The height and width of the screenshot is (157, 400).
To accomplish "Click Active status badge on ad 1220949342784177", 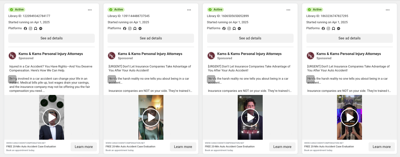I will [17, 10].
